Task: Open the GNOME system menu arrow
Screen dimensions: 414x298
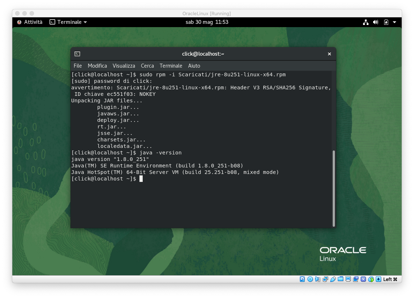Action: click(394, 22)
